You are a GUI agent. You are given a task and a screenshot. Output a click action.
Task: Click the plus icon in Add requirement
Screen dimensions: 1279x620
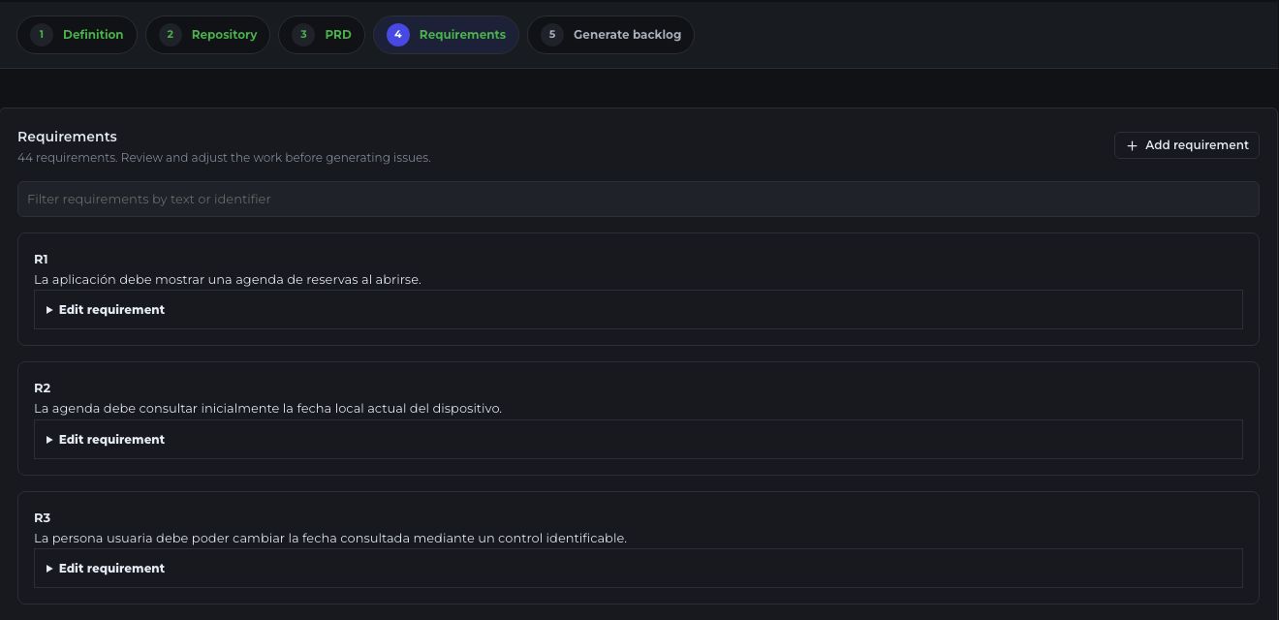[1132, 145]
